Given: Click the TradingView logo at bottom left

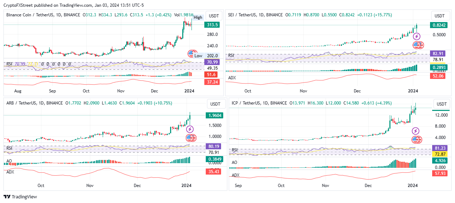Looking at the screenshot, I should click(20, 197).
